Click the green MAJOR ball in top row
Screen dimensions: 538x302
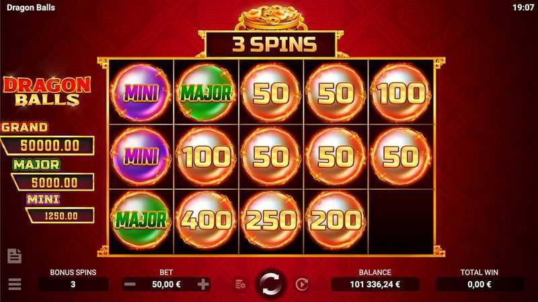206,93
